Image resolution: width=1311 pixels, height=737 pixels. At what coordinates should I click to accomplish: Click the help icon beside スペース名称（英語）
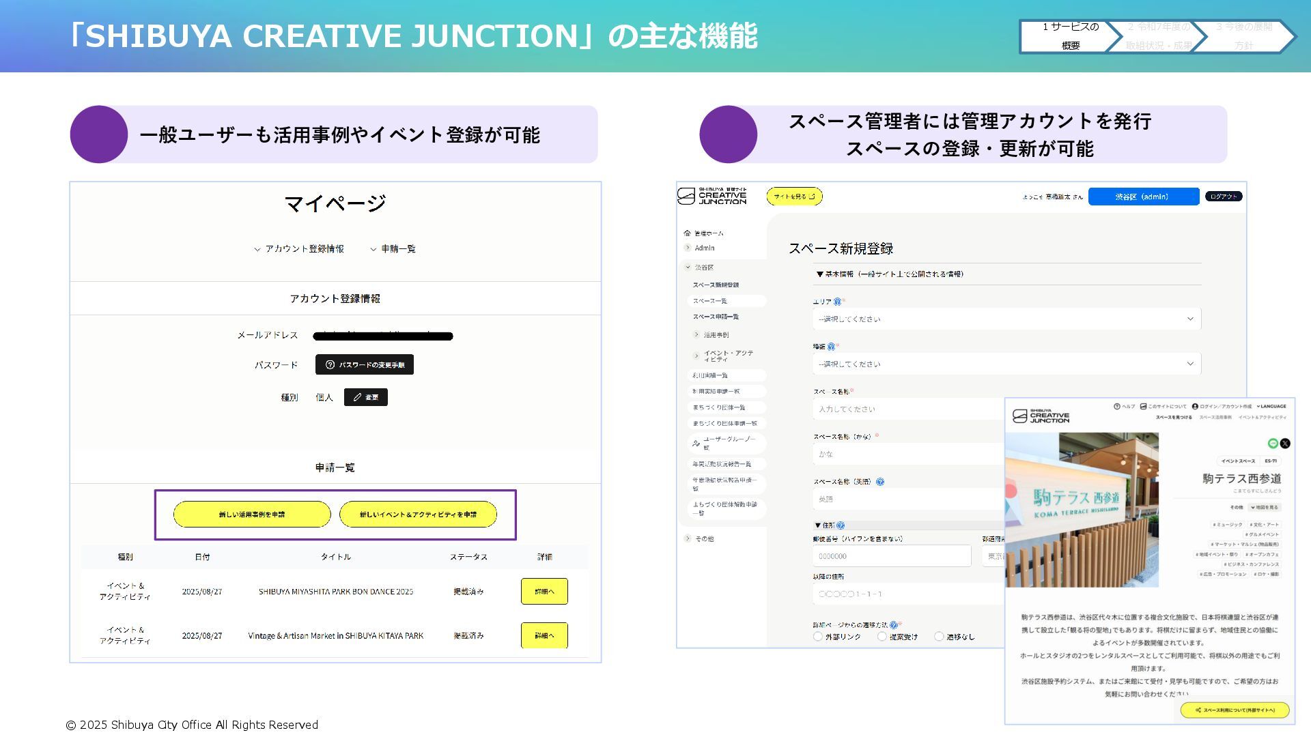tap(880, 482)
